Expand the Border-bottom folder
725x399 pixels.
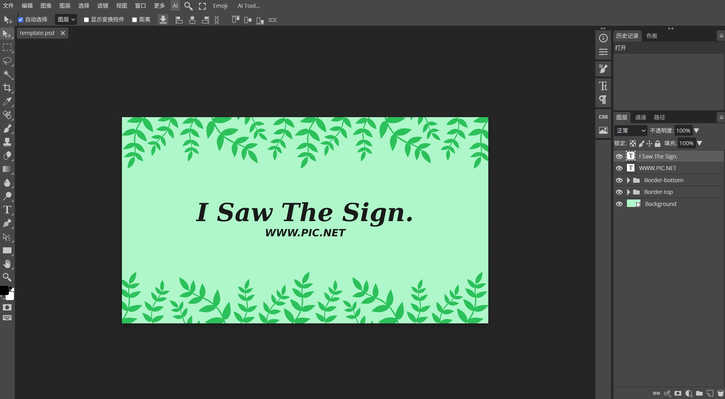point(629,180)
